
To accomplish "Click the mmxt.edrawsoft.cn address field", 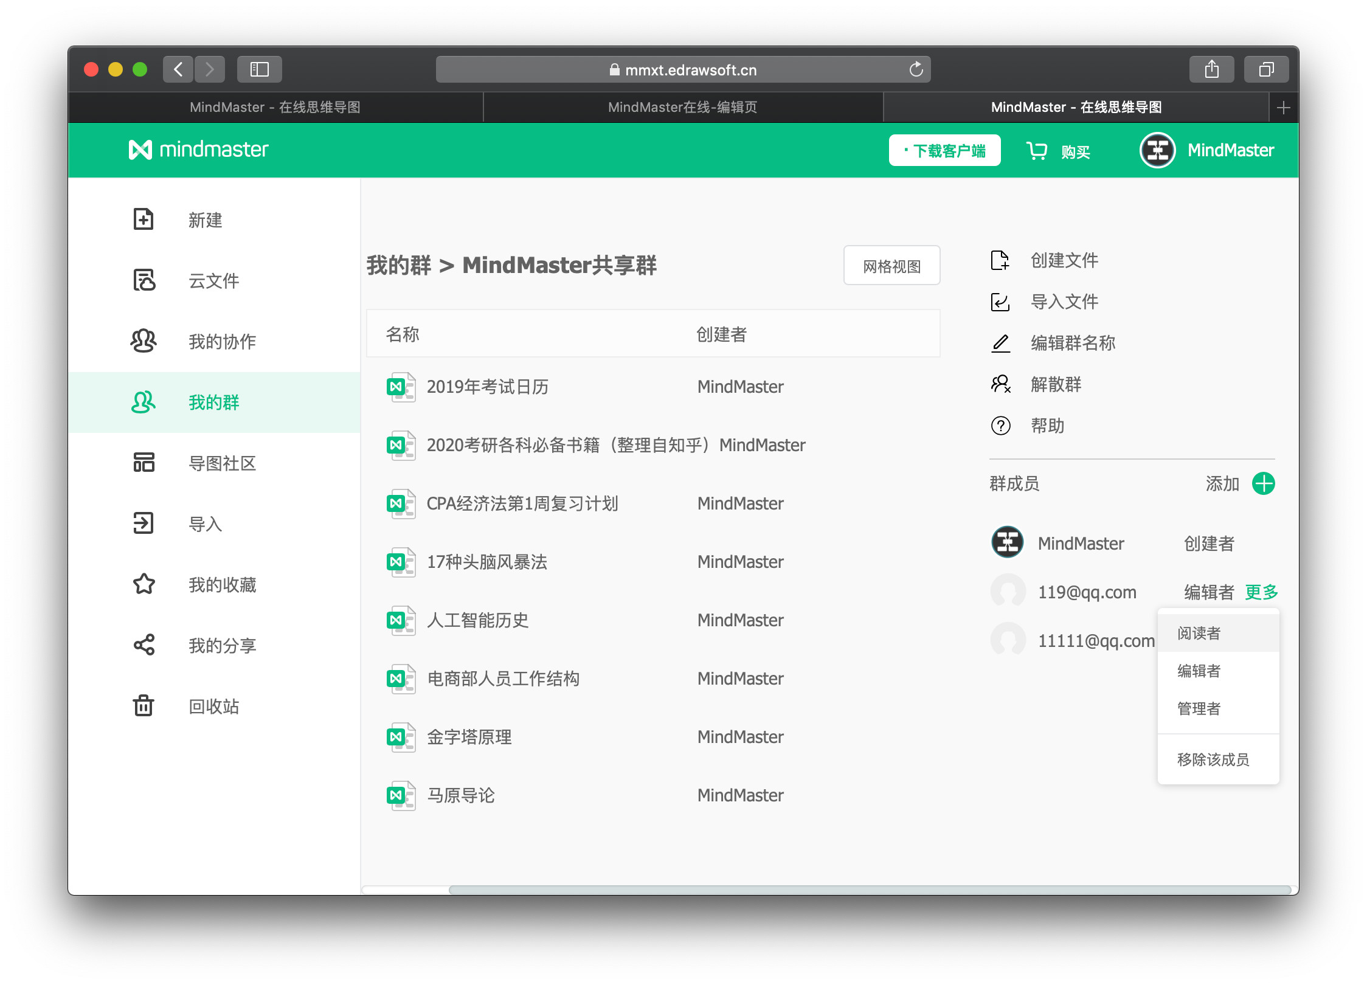I will [683, 69].
